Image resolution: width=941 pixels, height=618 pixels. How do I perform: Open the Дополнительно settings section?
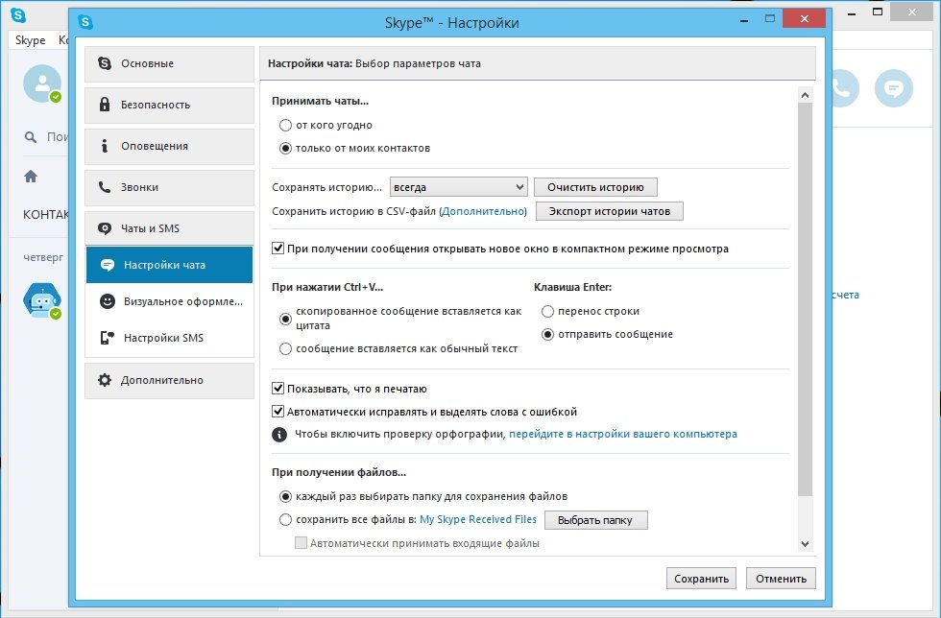pos(169,380)
